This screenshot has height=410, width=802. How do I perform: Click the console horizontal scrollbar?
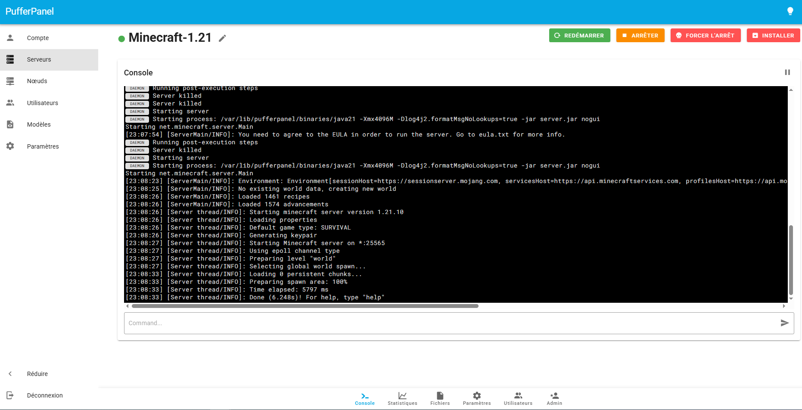click(305, 306)
